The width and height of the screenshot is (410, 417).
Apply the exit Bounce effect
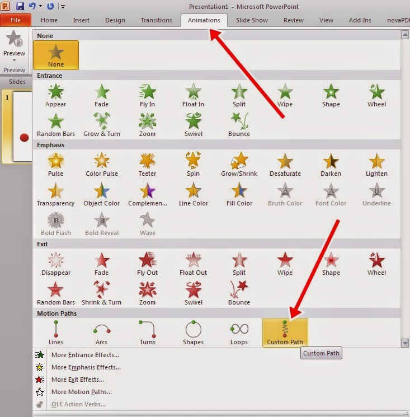(239, 293)
